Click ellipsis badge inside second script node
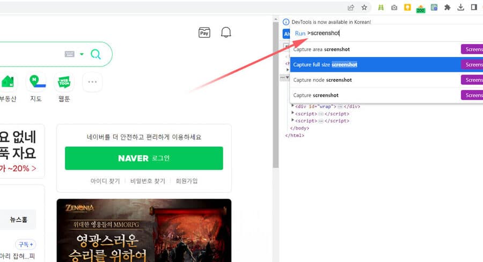Image resolution: width=483 pixels, height=262 pixels. 321,121
